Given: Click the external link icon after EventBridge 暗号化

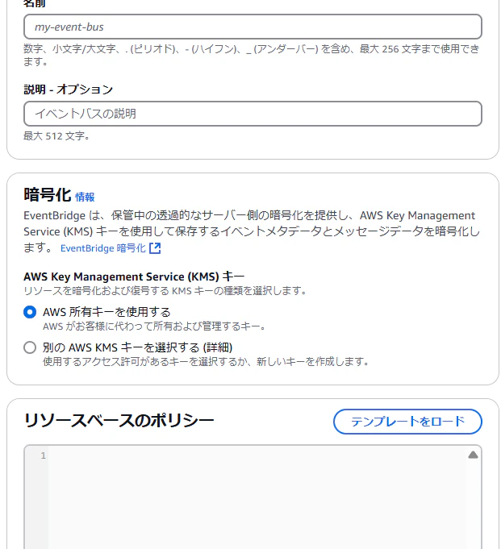Looking at the screenshot, I should (x=155, y=248).
